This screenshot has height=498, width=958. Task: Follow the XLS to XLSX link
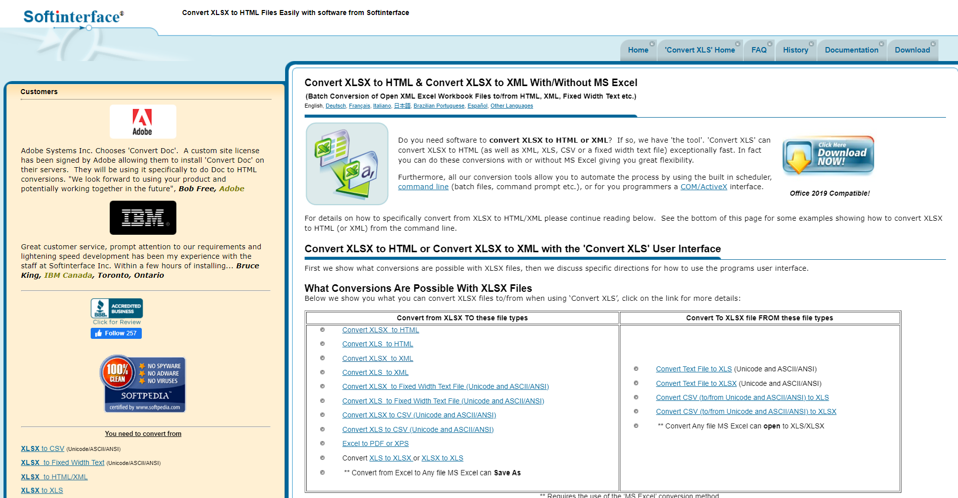point(390,458)
